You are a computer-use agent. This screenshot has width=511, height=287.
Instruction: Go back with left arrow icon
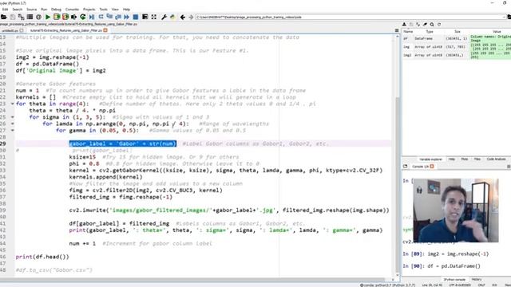[x=183, y=17]
